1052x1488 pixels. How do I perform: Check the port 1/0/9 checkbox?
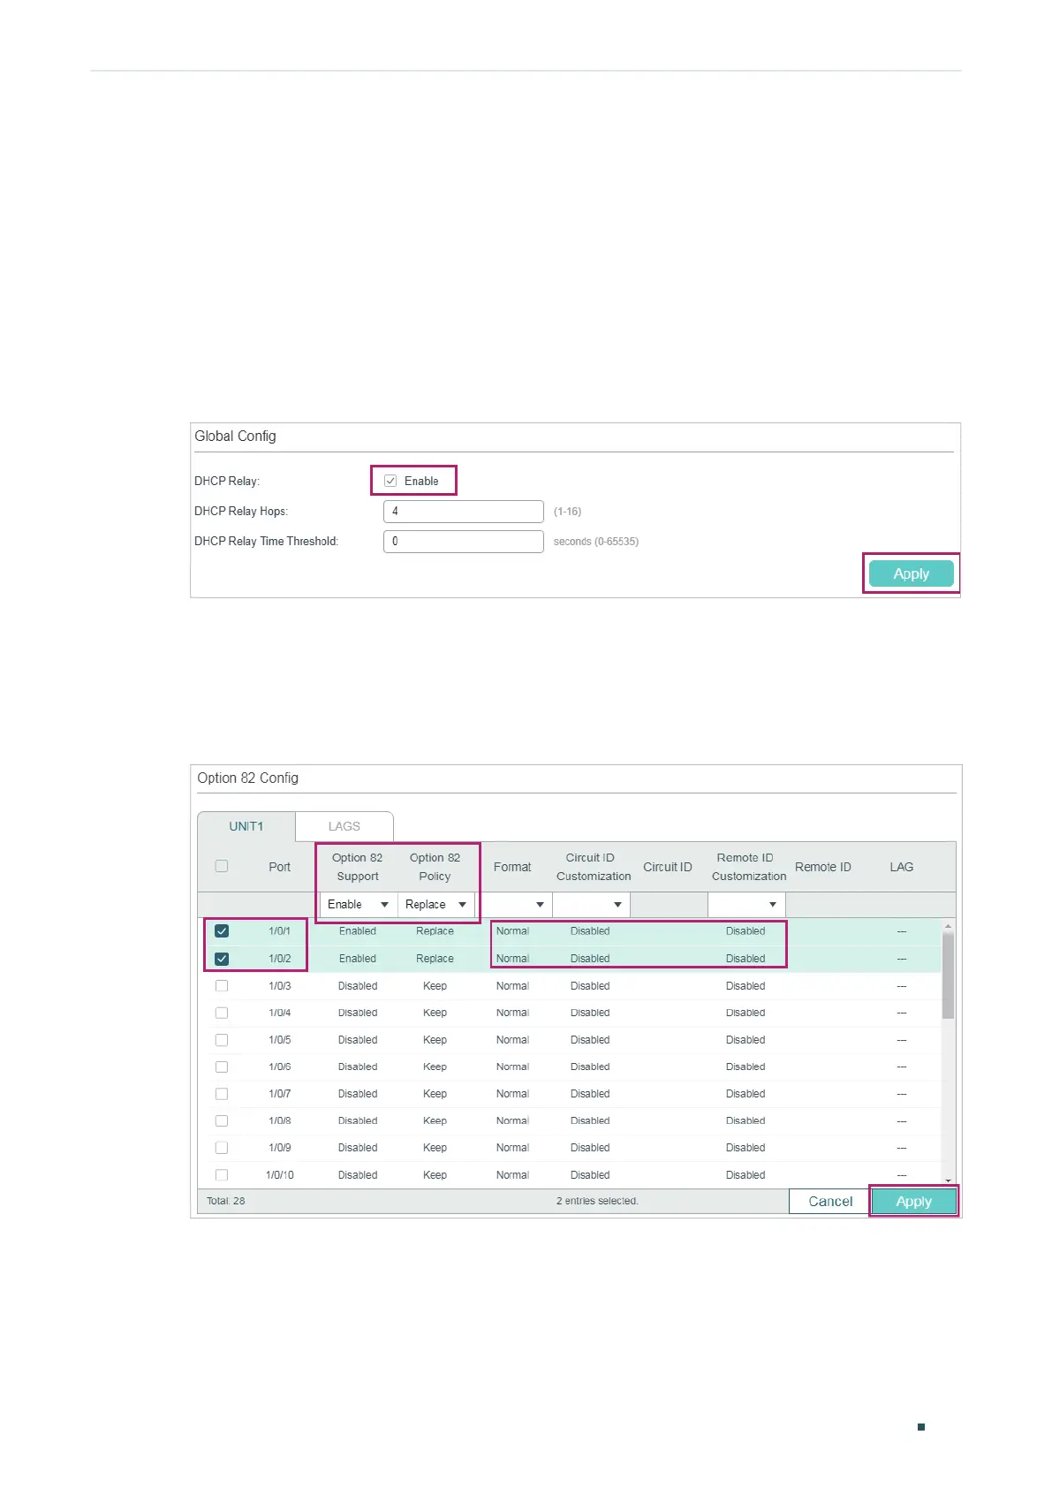[x=222, y=1148]
